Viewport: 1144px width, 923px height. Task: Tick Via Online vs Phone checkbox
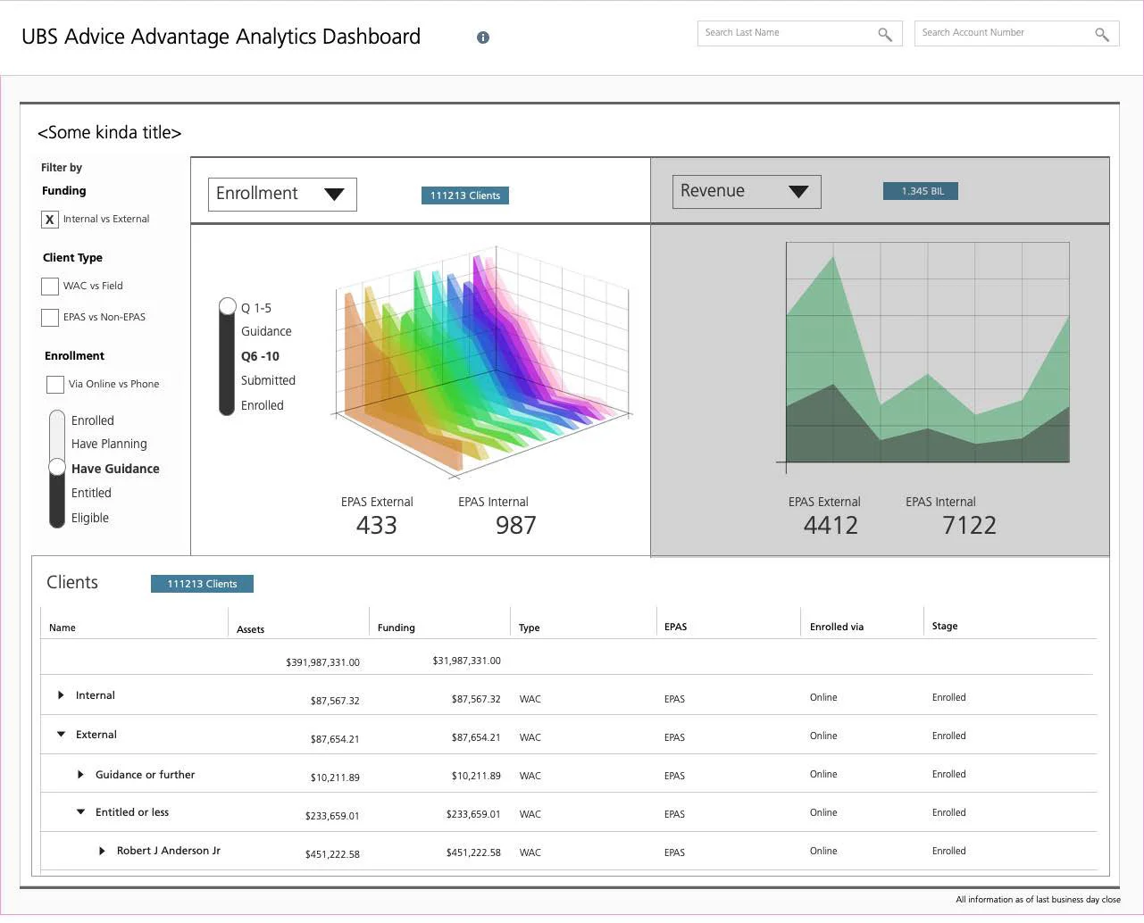pyautogui.click(x=55, y=385)
